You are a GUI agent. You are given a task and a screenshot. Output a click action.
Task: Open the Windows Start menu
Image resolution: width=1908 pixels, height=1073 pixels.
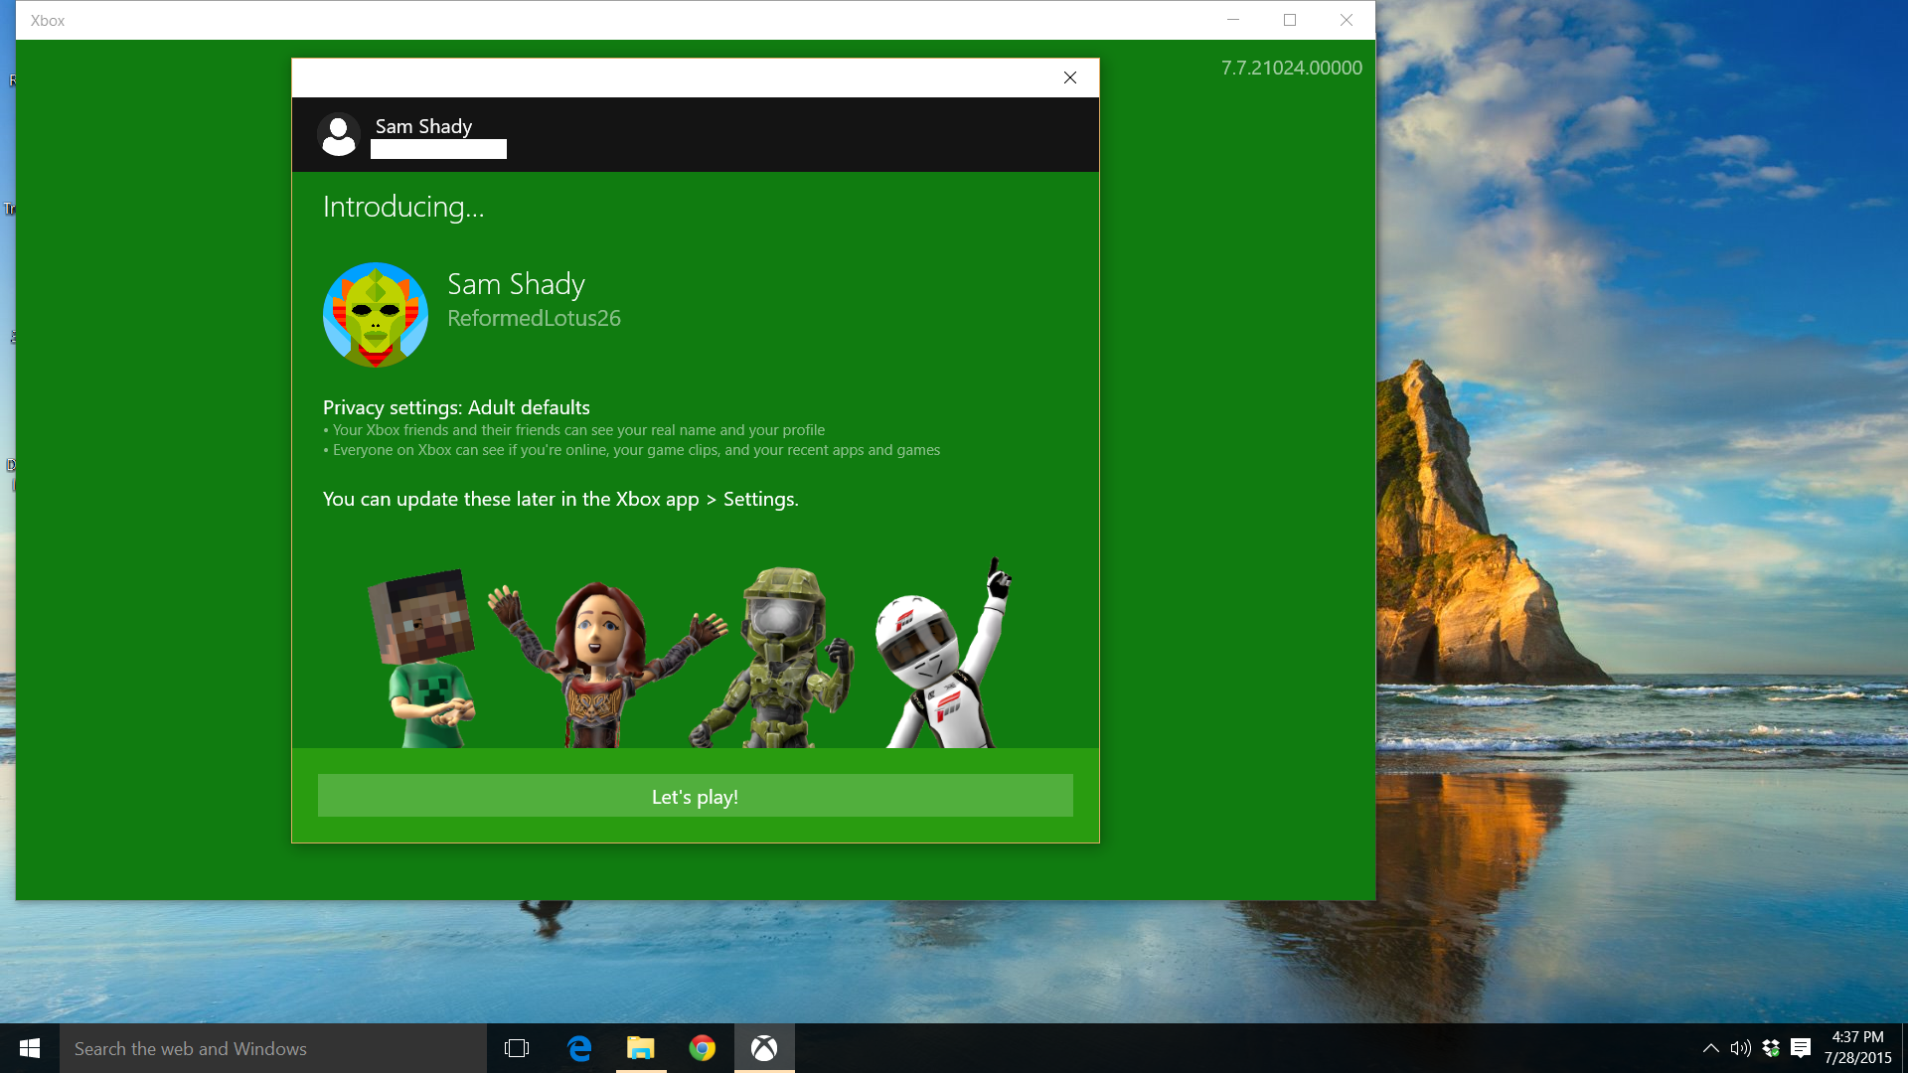tap(30, 1048)
